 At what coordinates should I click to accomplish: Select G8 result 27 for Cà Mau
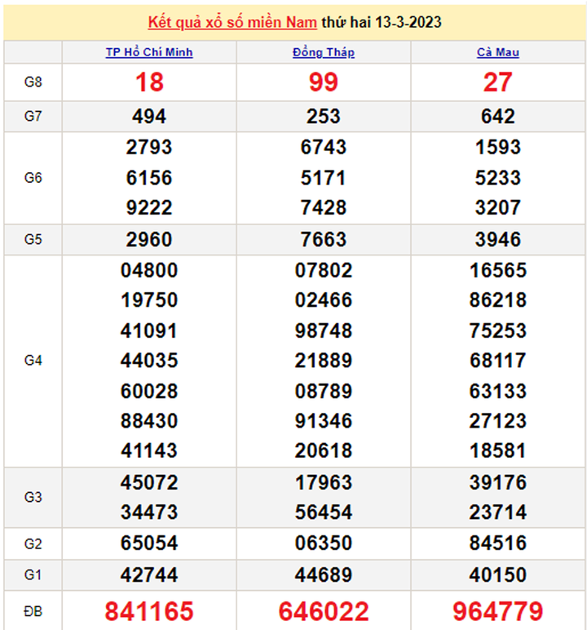(x=498, y=82)
